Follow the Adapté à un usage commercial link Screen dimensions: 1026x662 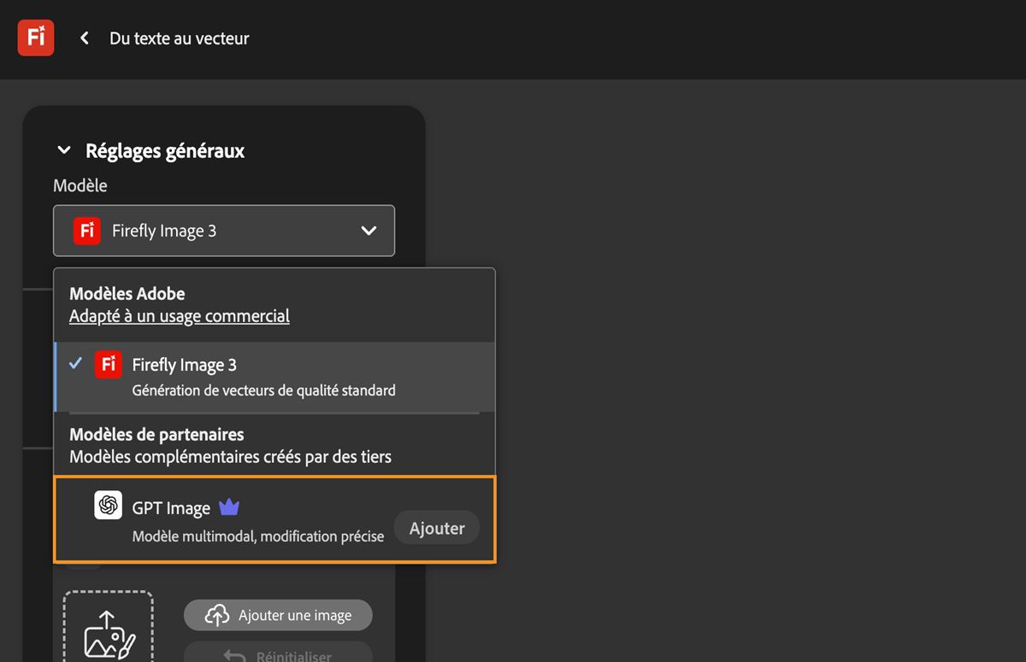point(180,316)
